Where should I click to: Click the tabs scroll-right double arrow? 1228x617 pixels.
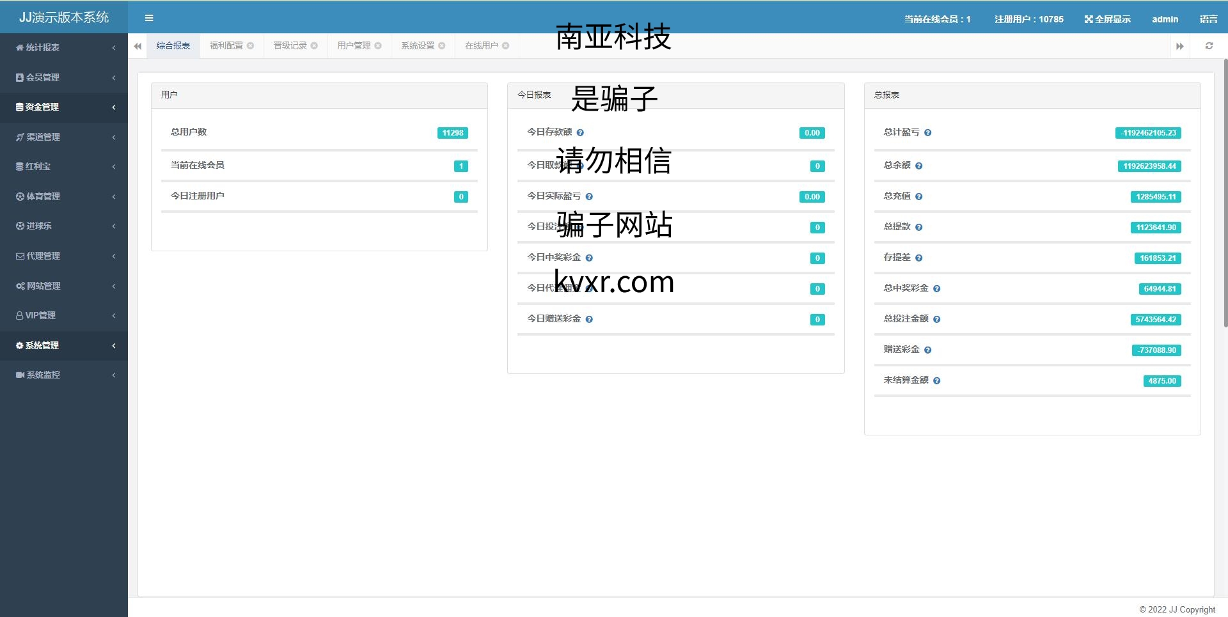[x=1179, y=46]
